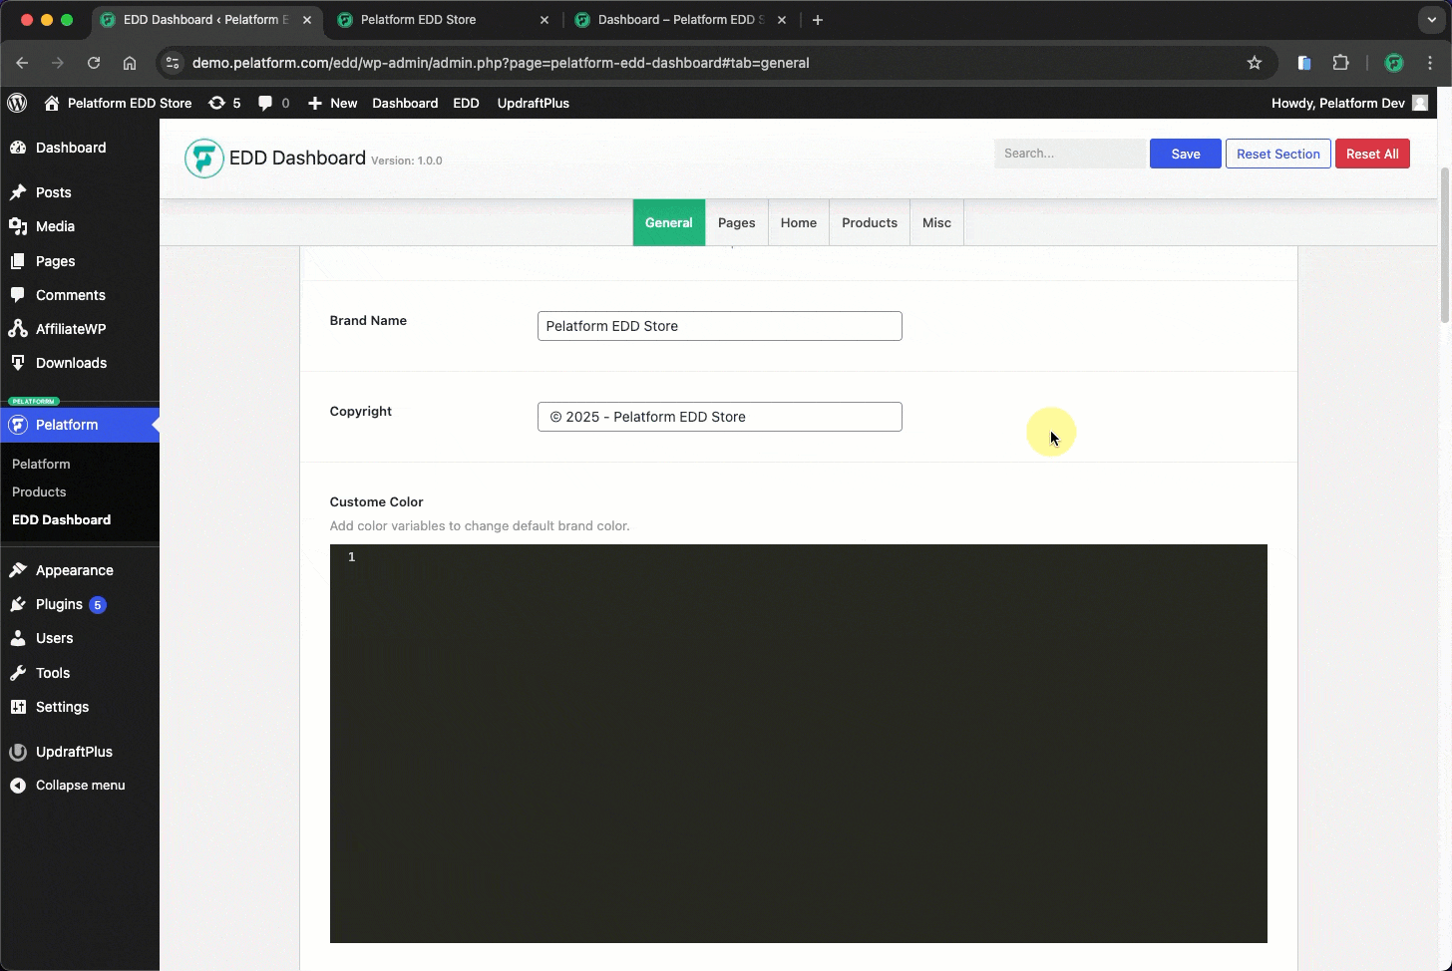This screenshot has width=1452, height=971.
Task: Switch to General tab
Action: click(x=669, y=222)
